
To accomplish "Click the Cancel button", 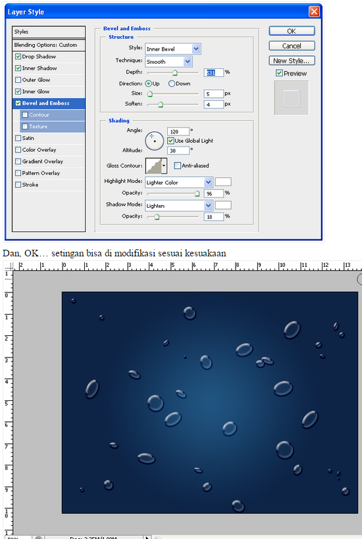I will pos(292,46).
